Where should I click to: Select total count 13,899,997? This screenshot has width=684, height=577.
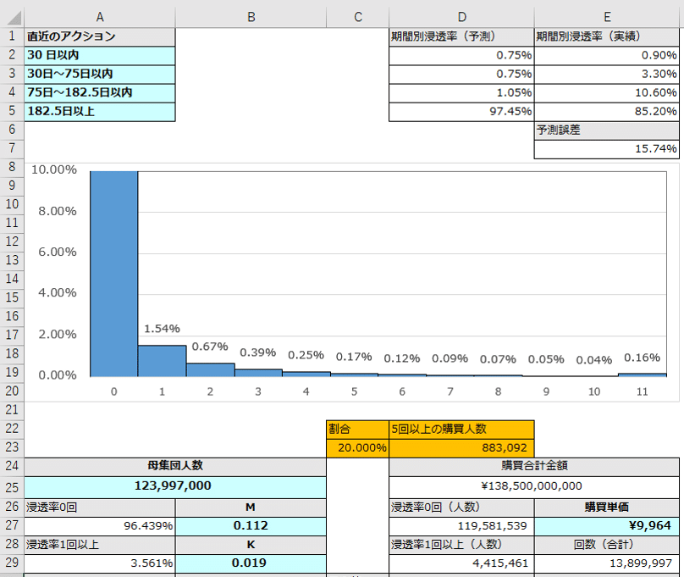(x=607, y=563)
